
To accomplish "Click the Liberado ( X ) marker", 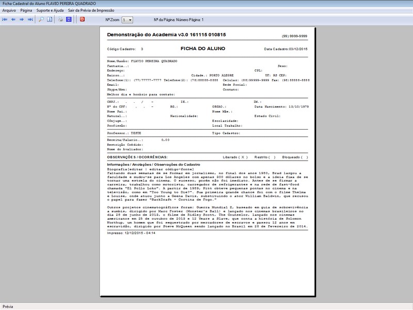I will pos(235,158).
